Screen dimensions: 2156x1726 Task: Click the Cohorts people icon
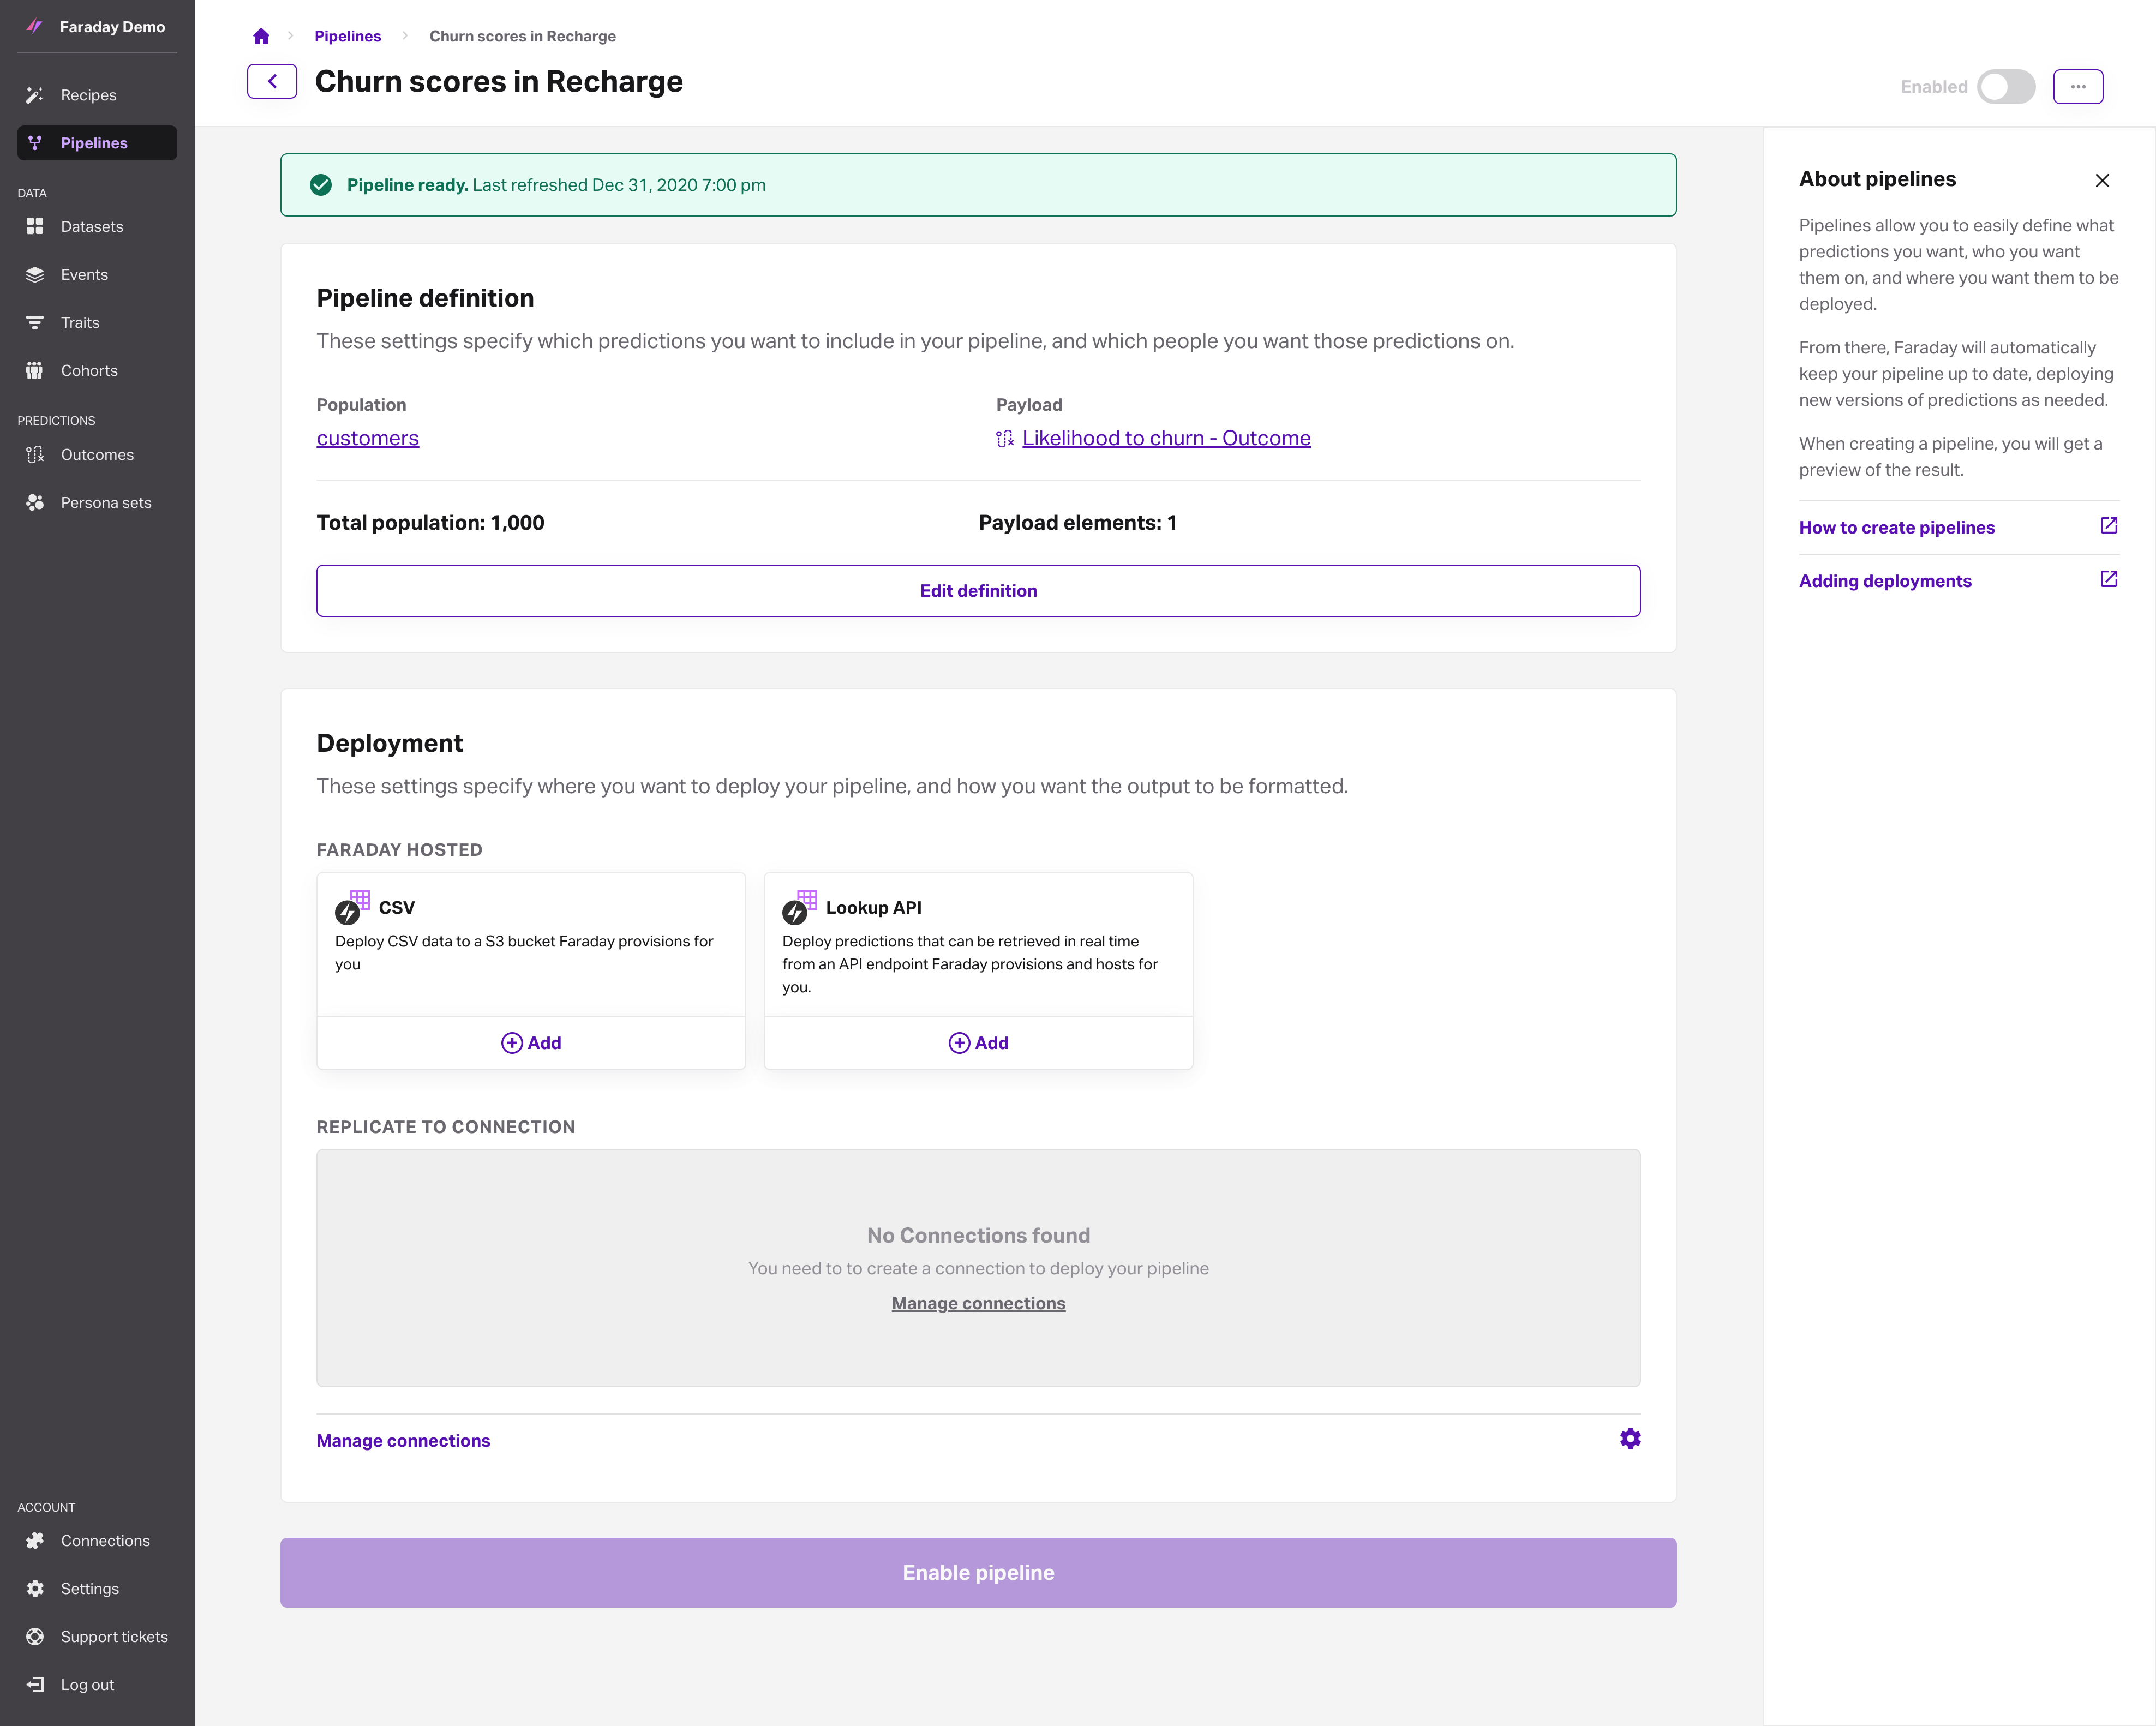34,371
